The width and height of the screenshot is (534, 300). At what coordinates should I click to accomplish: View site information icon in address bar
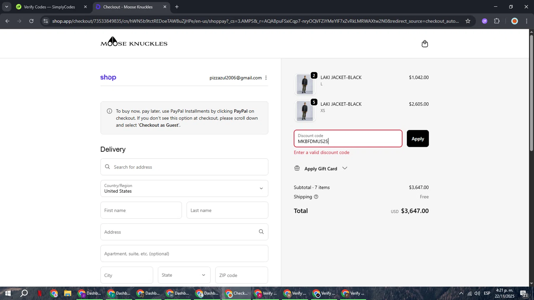coord(45,21)
